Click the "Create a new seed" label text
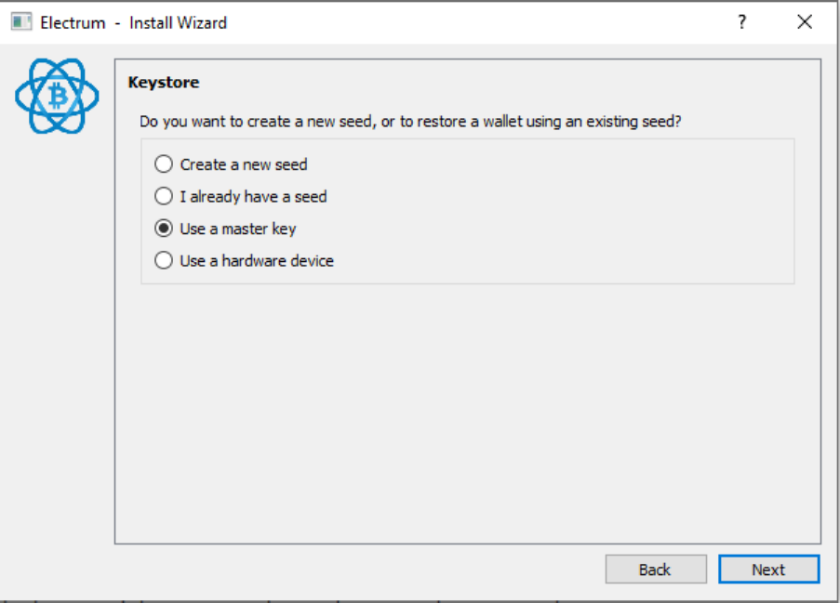Image resolution: width=840 pixels, height=603 pixels. tap(244, 164)
